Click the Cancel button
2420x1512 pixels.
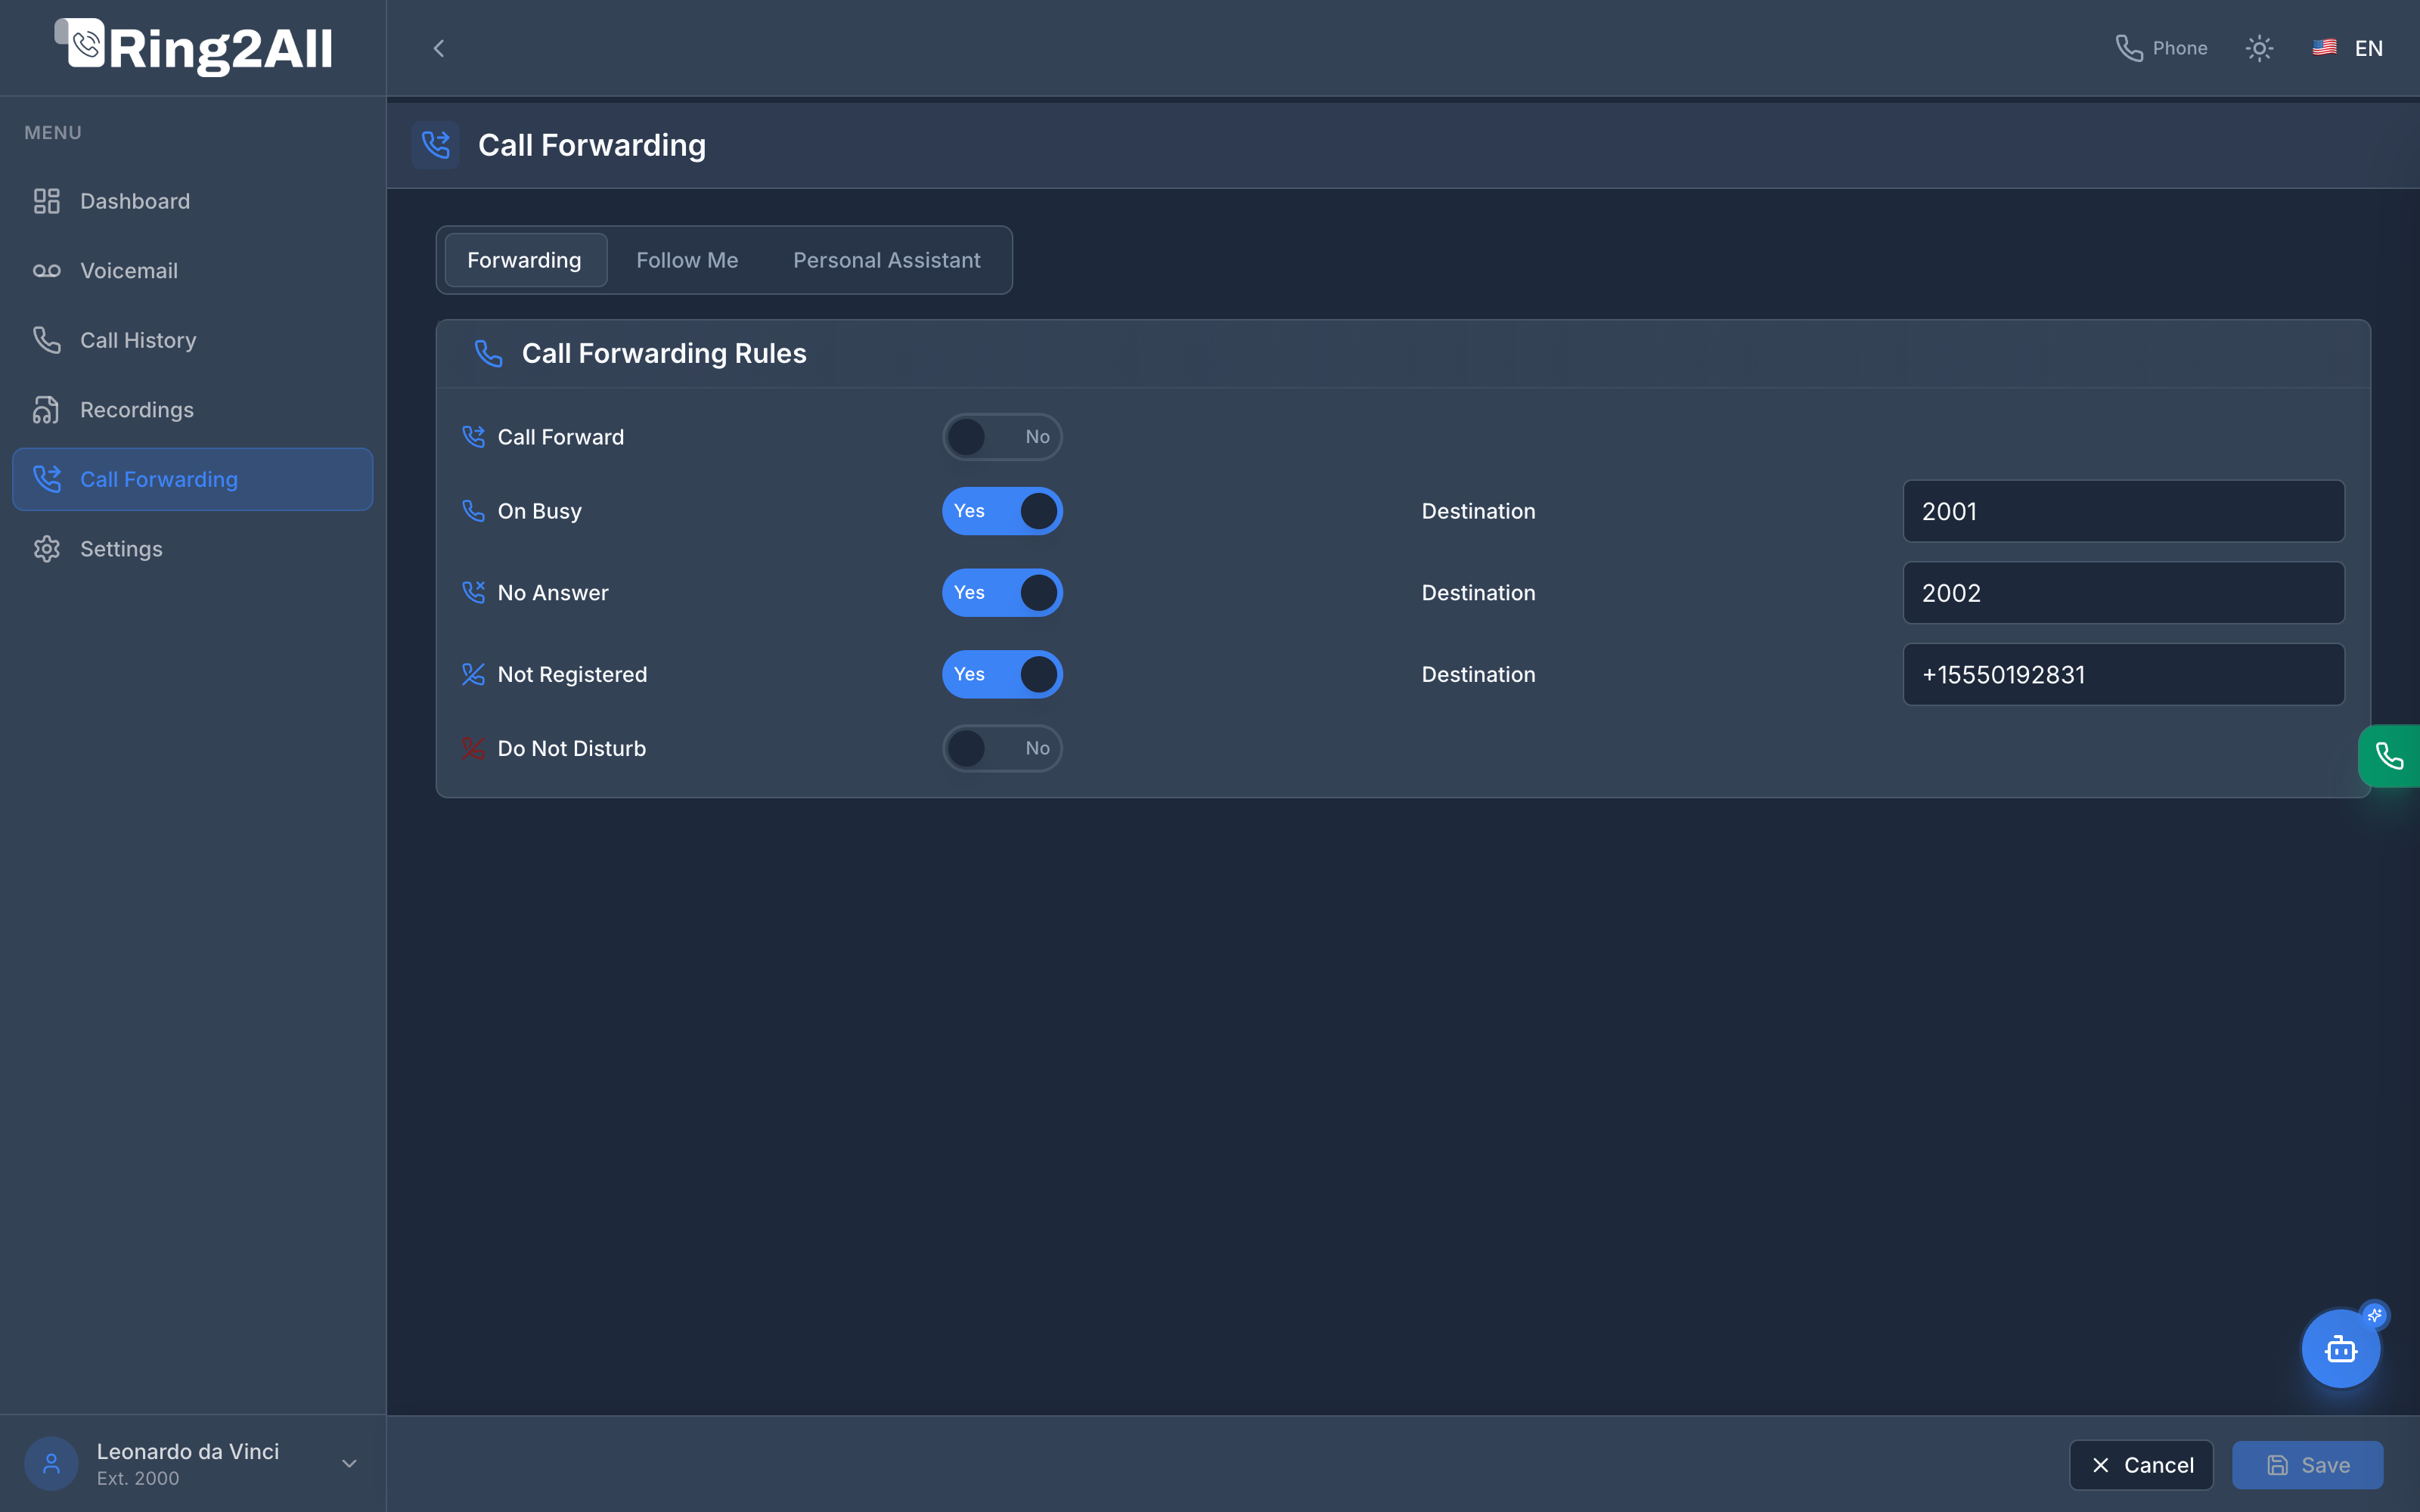[x=2141, y=1465]
